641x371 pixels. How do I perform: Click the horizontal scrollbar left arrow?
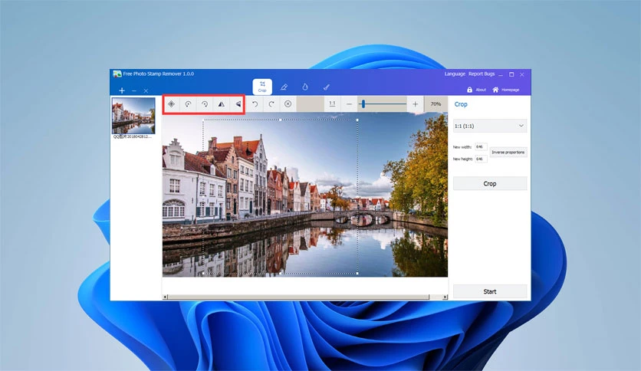pyautogui.click(x=165, y=297)
